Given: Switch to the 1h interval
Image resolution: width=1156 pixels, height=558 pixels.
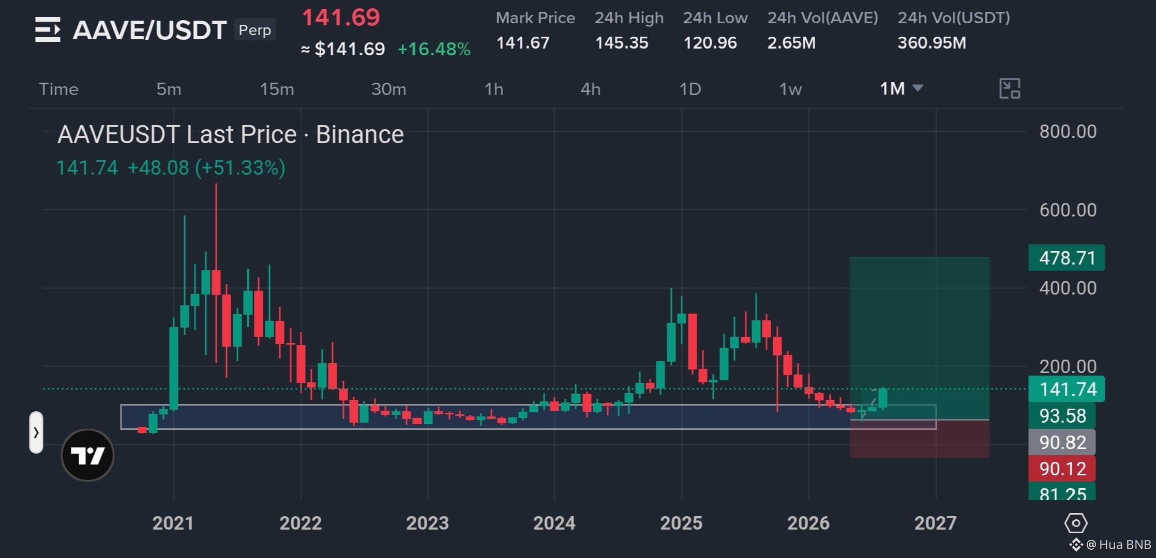Looking at the screenshot, I should pos(493,89).
